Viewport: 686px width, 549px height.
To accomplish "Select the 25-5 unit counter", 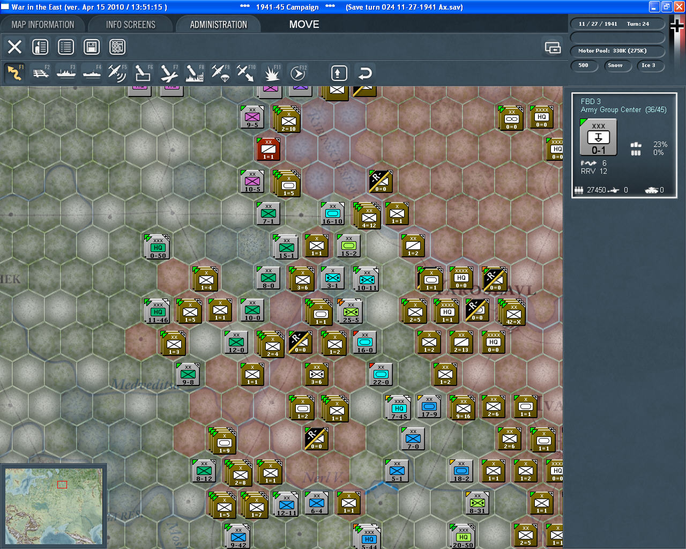I will pyautogui.click(x=351, y=311).
